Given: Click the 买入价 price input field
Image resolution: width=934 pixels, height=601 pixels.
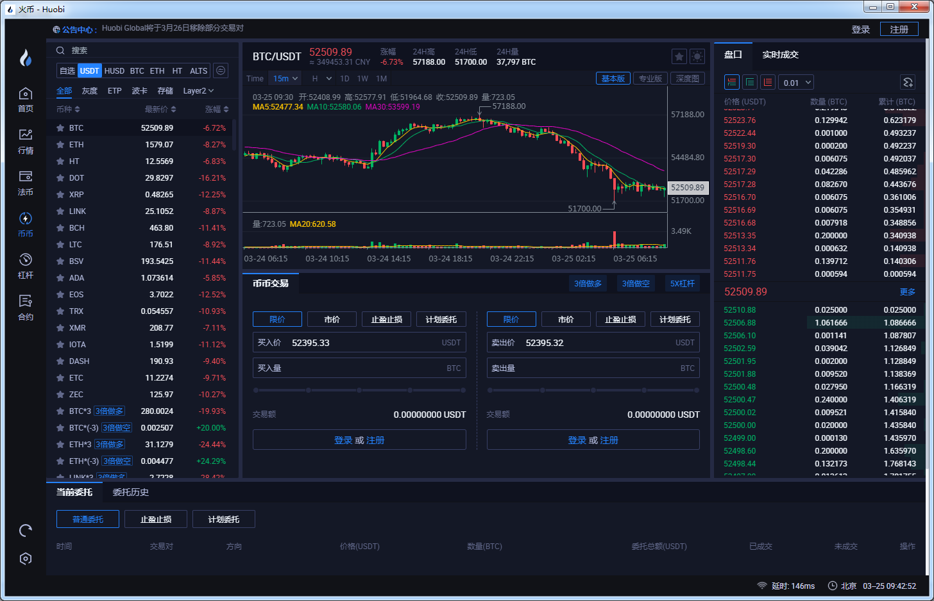Looking at the screenshot, I should (x=359, y=343).
